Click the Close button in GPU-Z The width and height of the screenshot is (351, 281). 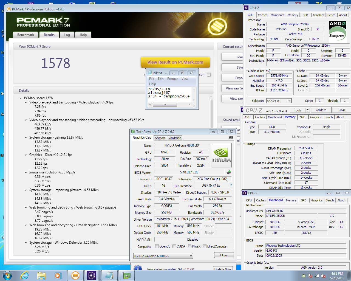click(x=224, y=255)
